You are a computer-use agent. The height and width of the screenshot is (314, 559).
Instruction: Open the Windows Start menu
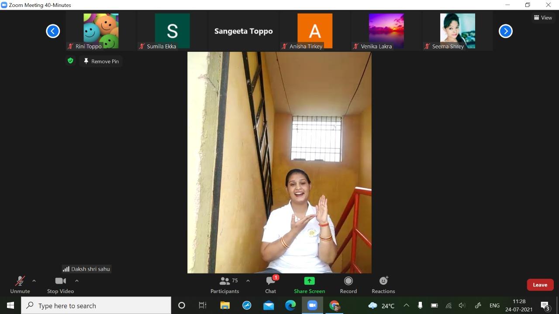pos(10,305)
